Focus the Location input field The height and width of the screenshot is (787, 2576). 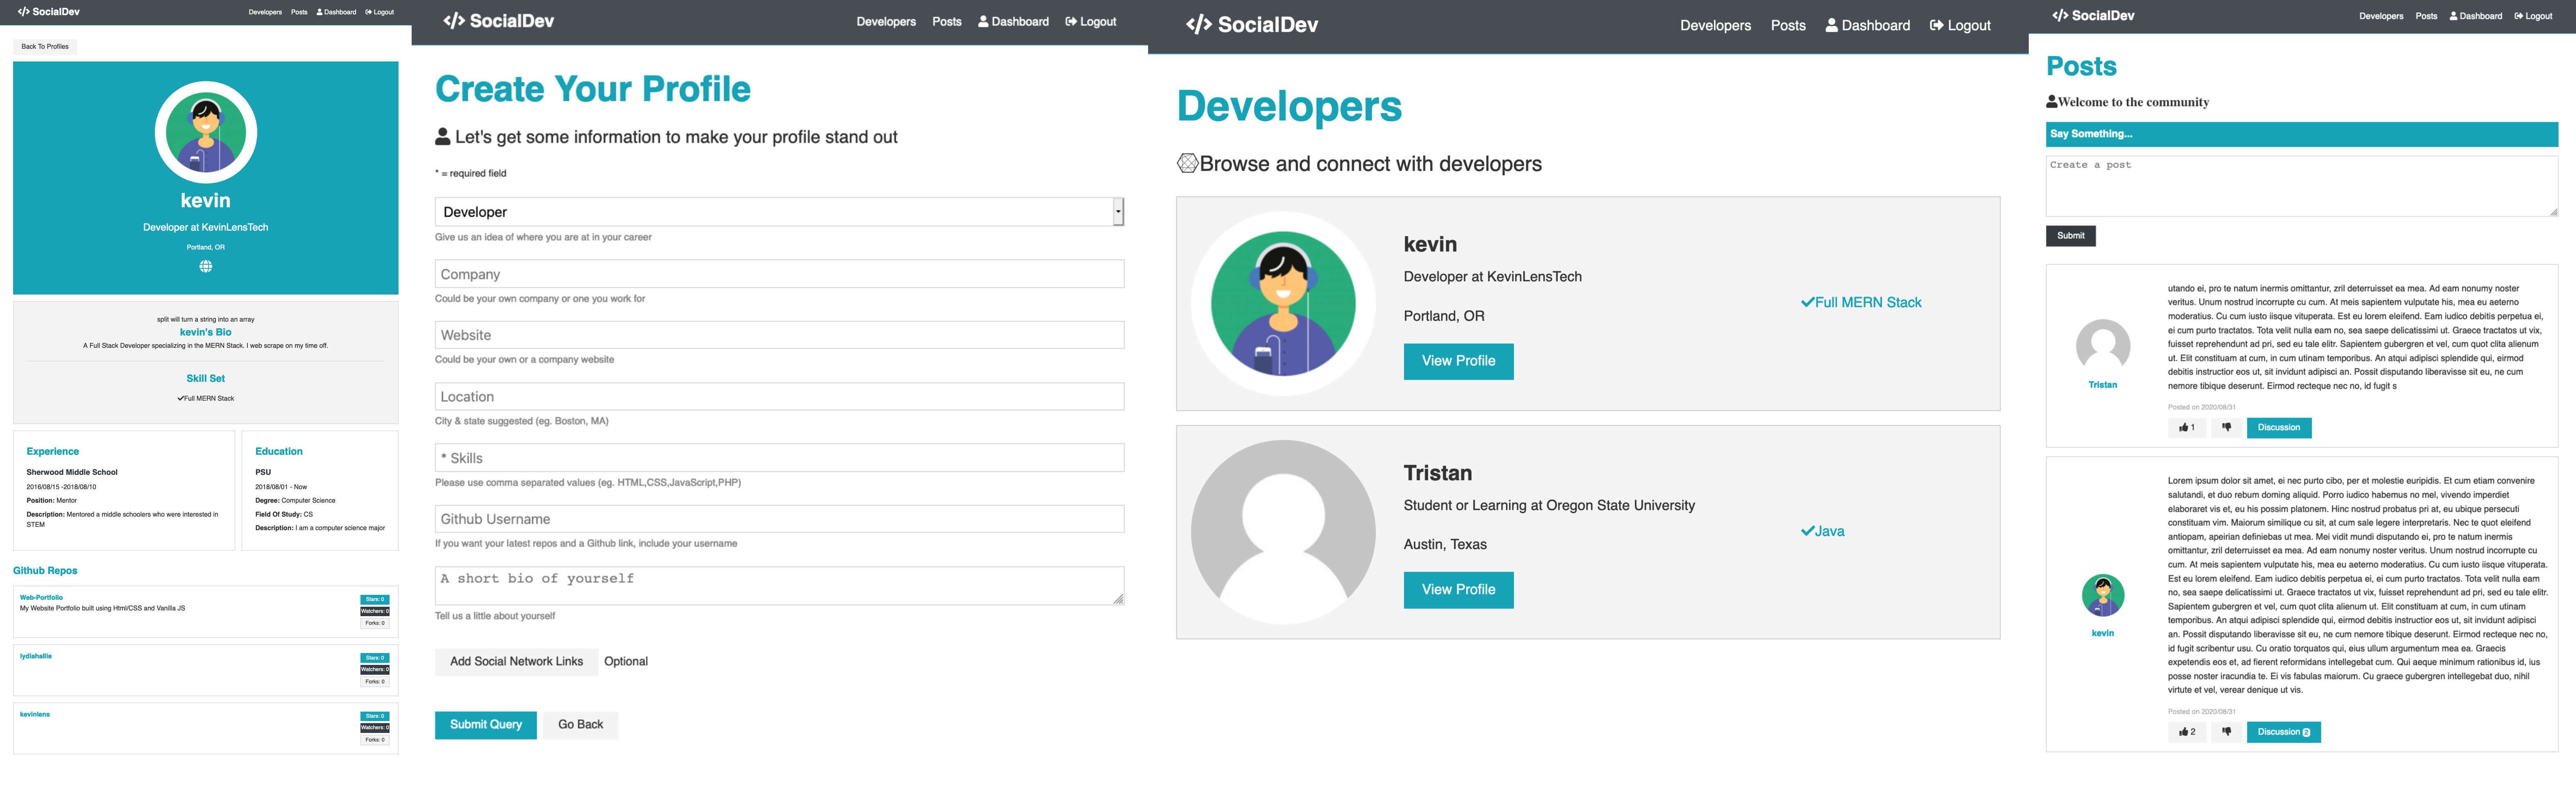coord(779,397)
